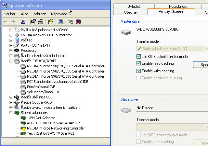
Task: Click the Properties toolbar icon
Action: tap(33, 22)
